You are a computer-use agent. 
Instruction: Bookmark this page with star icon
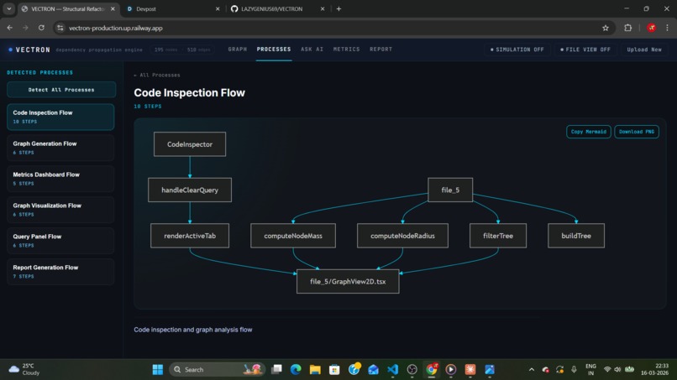tap(606, 28)
